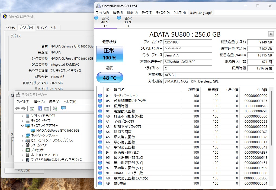Click the 正常 100 % health status button
This screenshot has width=276, height=190.
[x=110, y=54]
